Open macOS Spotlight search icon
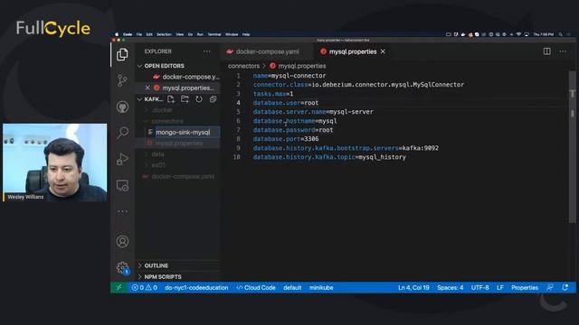 [560, 34]
